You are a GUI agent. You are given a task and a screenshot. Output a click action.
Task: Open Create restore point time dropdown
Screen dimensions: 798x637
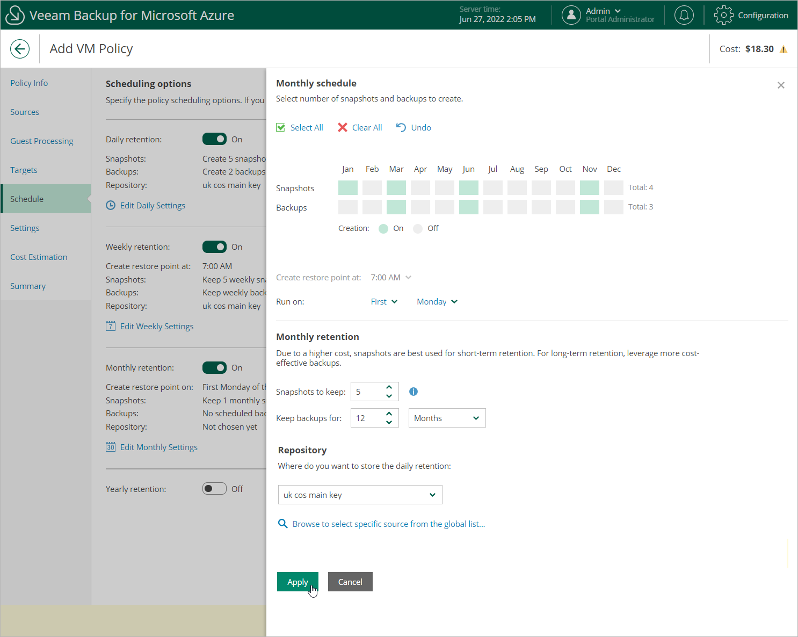391,278
